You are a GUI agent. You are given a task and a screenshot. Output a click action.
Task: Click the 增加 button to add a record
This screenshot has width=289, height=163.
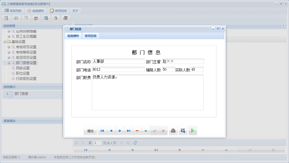click(x=90, y=130)
